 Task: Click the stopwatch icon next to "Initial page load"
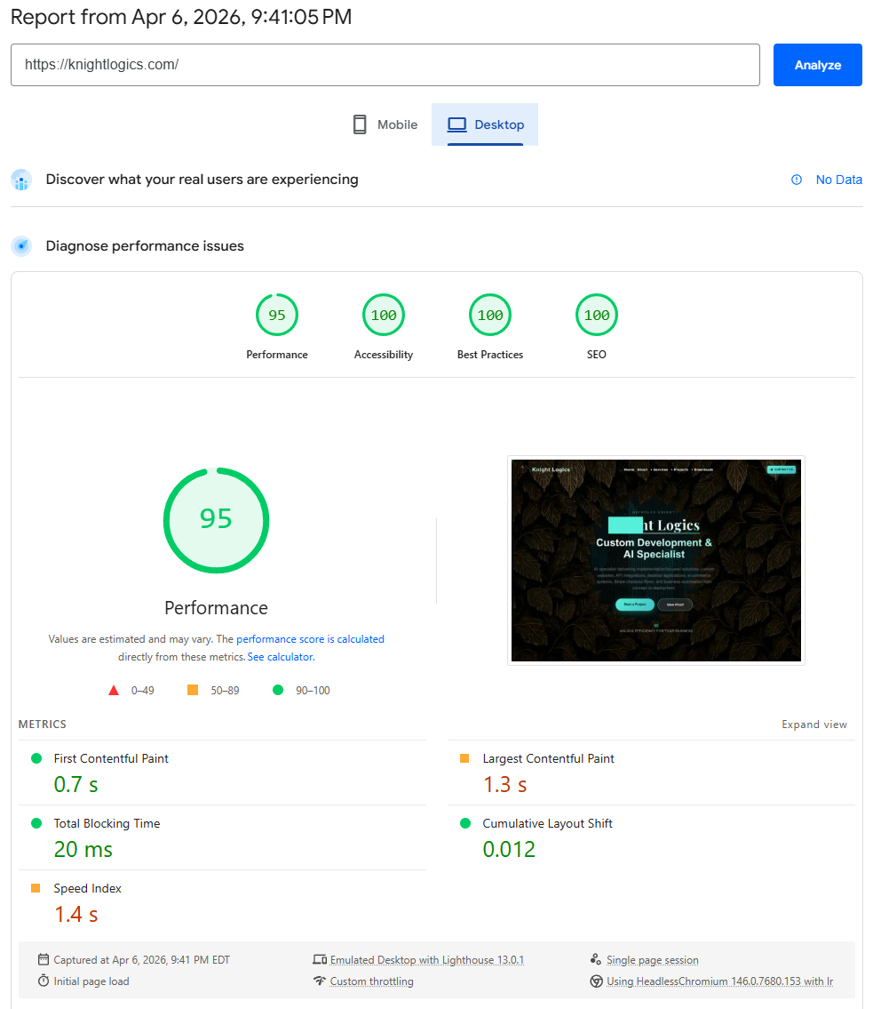tap(42, 981)
